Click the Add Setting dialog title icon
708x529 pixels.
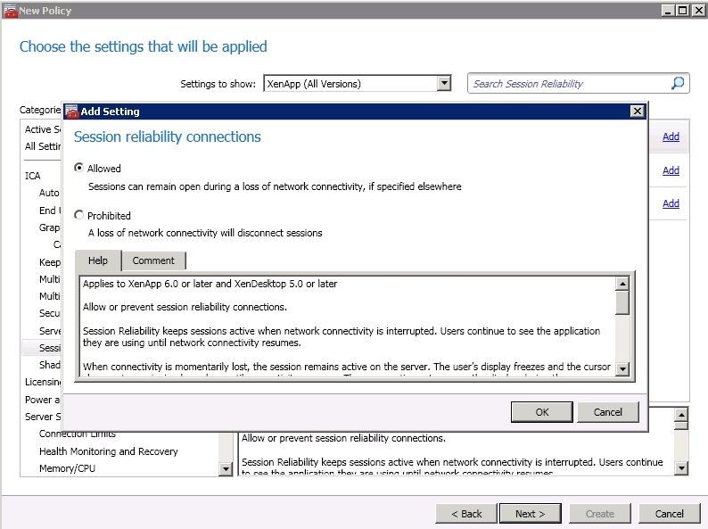[x=72, y=112]
